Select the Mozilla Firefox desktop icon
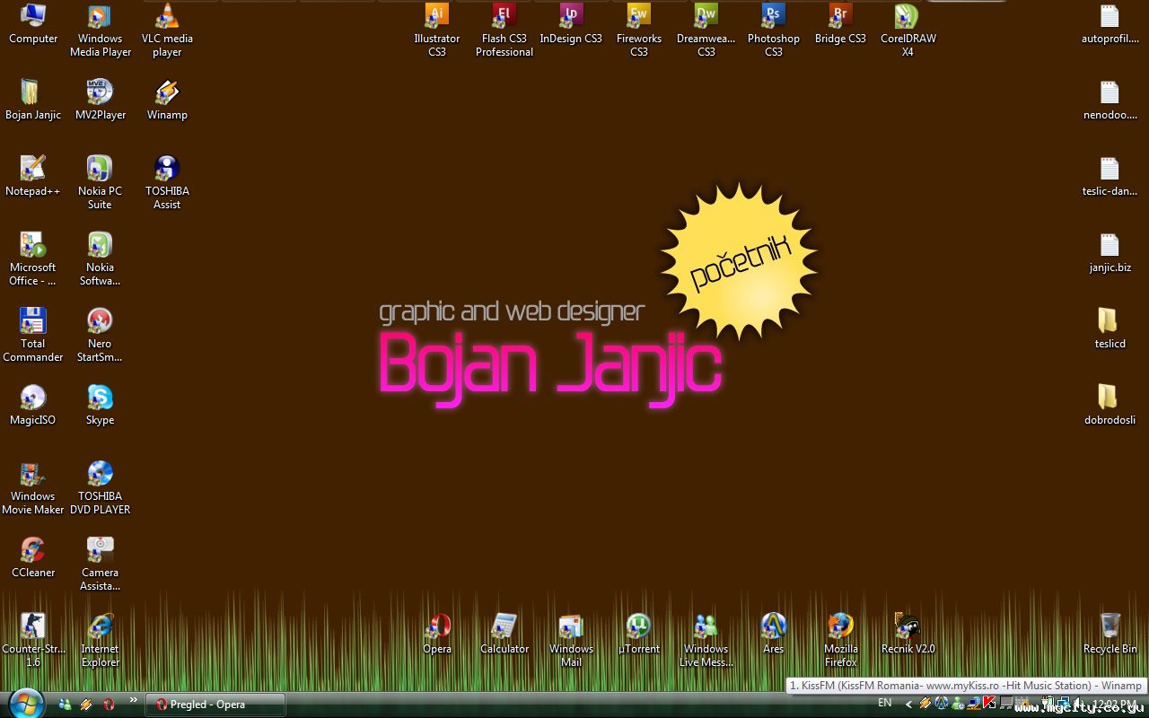Viewport: 1149px width, 718px height. pyautogui.click(x=840, y=641)
